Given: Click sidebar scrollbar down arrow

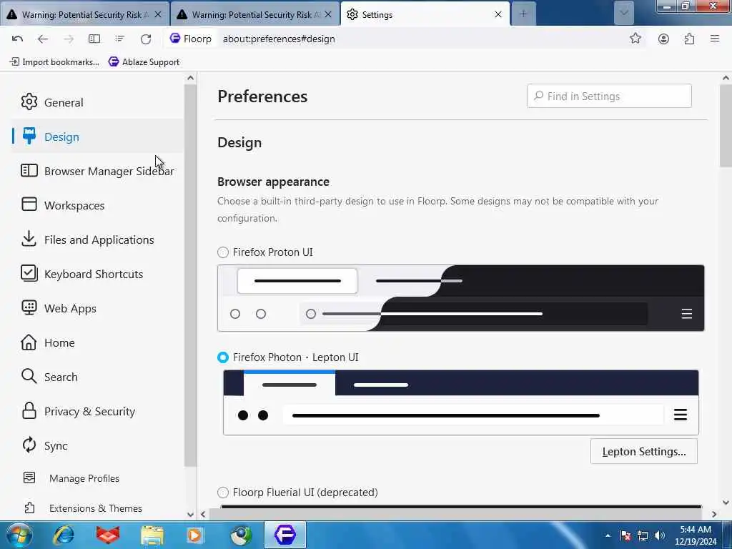Looking at the screenshot, I should pos(190,514).
